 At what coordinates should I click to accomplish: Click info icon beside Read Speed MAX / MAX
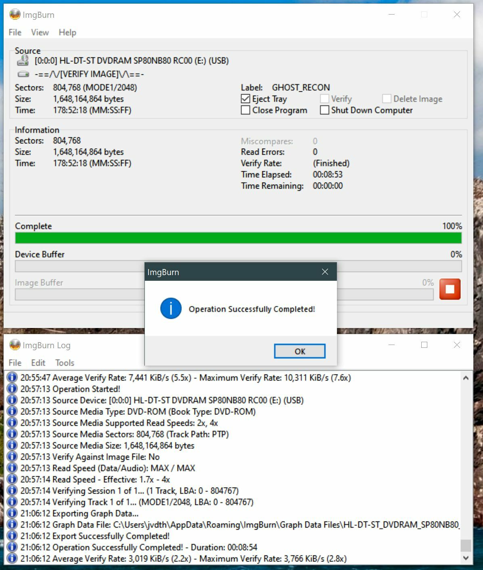pos(12,468)
